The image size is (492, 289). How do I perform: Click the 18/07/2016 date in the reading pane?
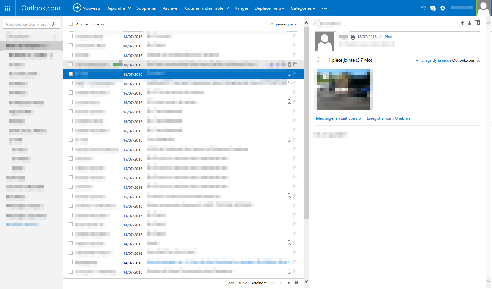pos(367,37)
